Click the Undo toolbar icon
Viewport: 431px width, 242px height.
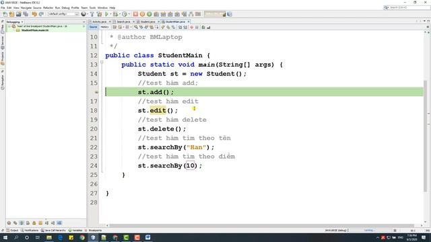[x=34, y=14]
